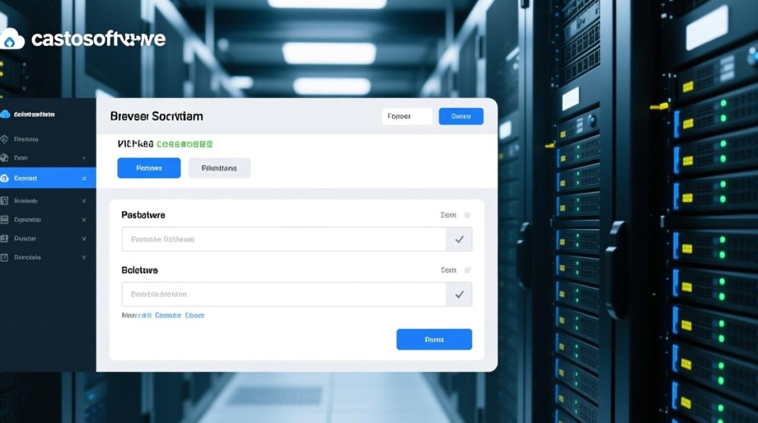758x423 pixels.
Task: Click the cloud icon on the highlighted sidebar item
Action: click(x=5, y=178)
